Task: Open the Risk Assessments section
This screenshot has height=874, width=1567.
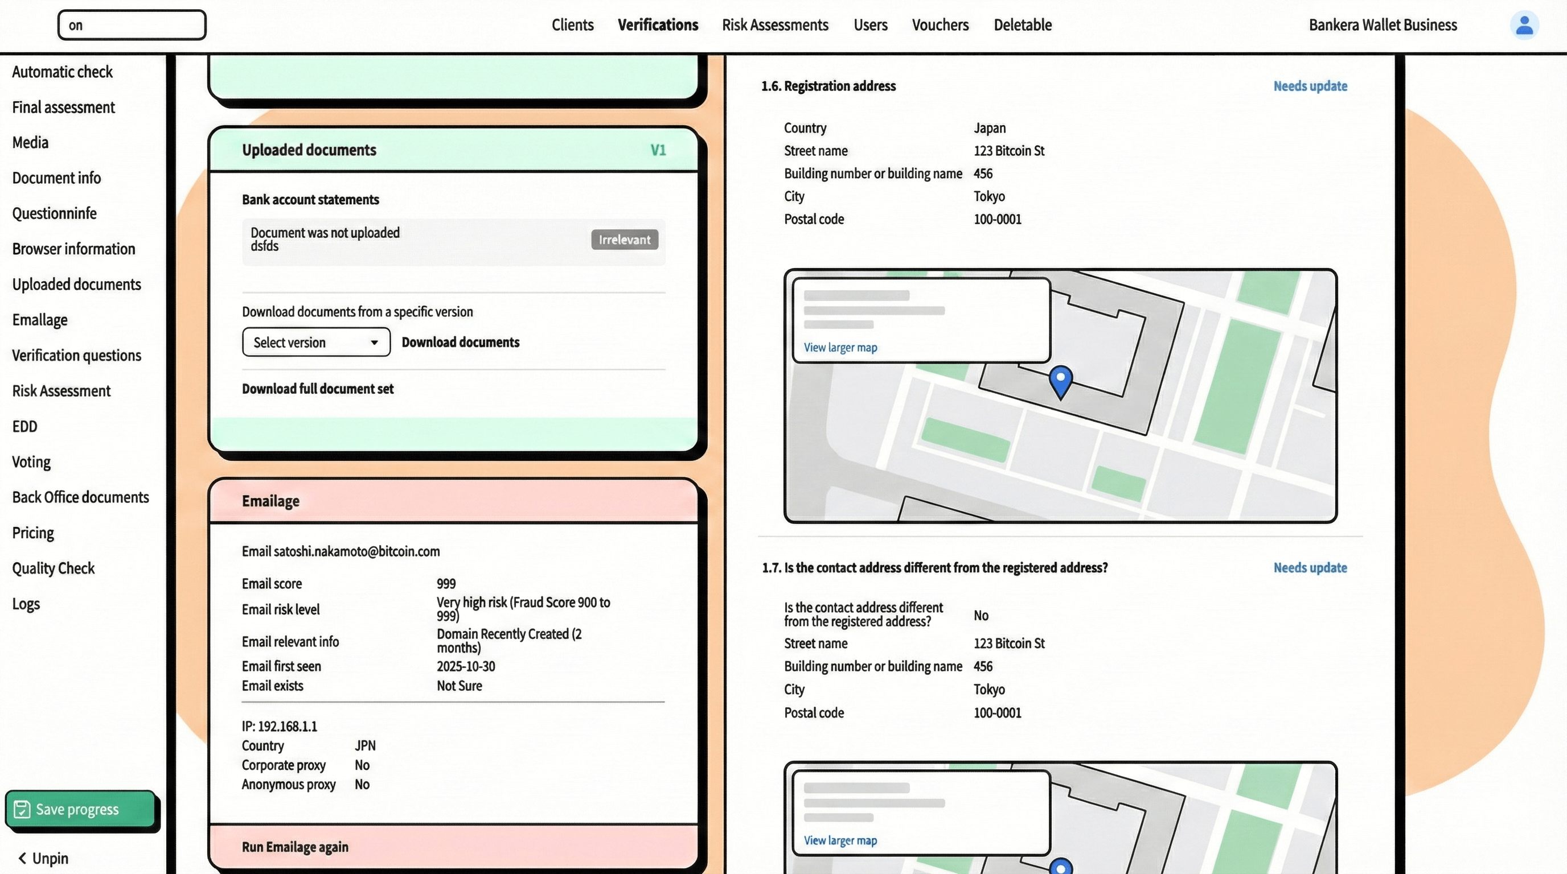Action: (775, 25)
